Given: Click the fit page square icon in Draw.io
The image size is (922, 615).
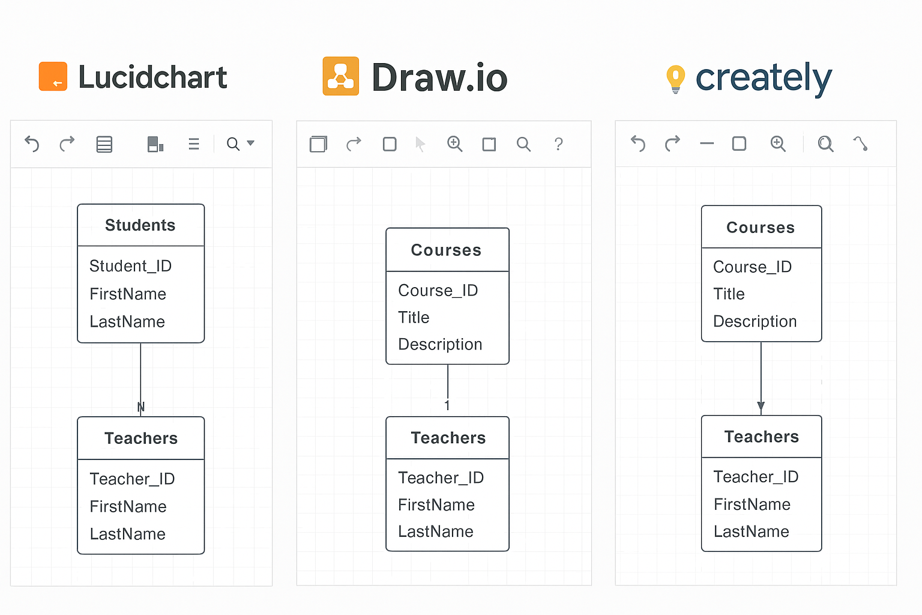Looking at the screenshot, I should point(489,144).
